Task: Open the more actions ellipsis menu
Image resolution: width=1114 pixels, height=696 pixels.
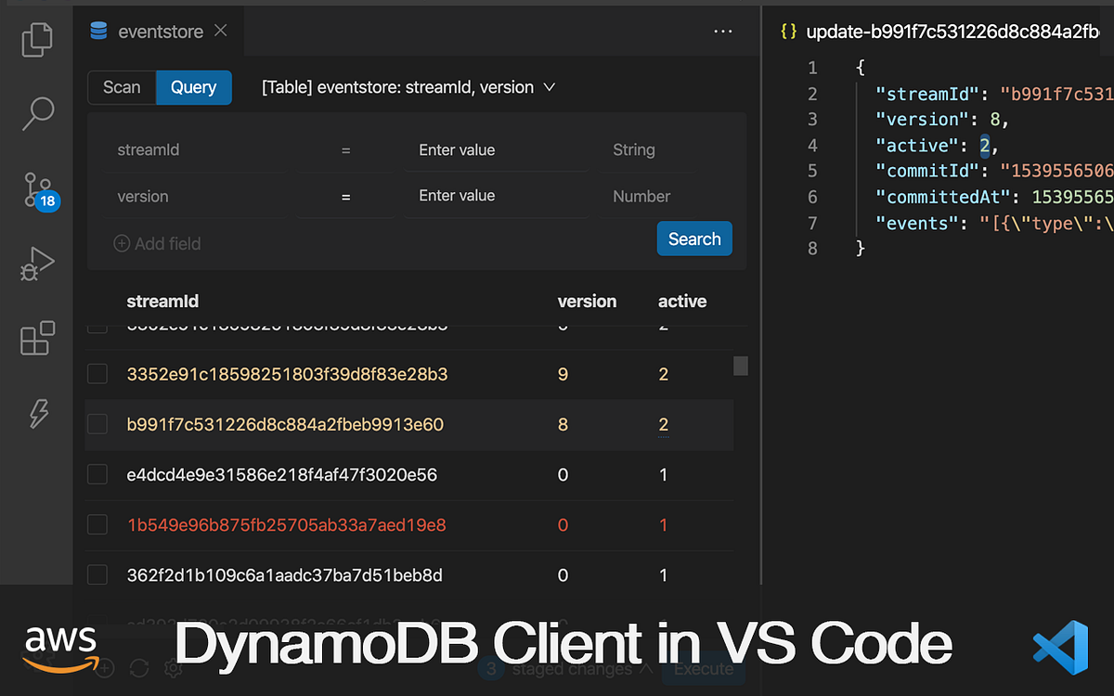Action: pos(723,31)
